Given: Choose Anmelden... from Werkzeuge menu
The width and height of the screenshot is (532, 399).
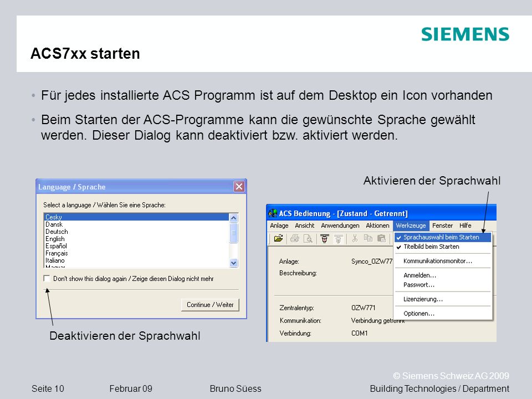Looking at the screenshot, I should (443, 275).
